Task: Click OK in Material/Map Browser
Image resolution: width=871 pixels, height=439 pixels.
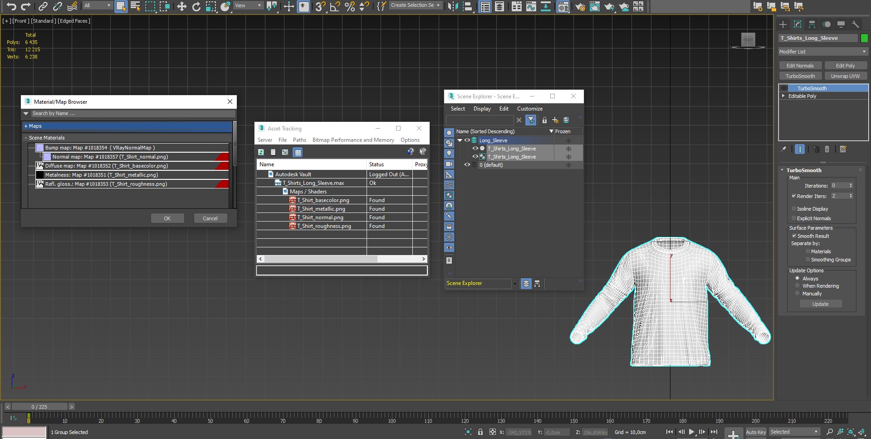Action: [167, 218]
